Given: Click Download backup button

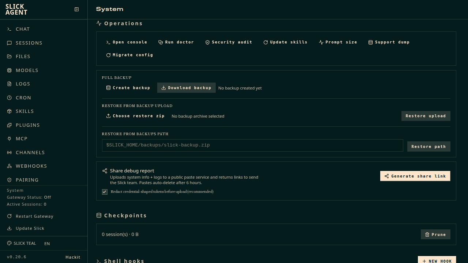Looking at the screenshot, I should pos(186,88).
